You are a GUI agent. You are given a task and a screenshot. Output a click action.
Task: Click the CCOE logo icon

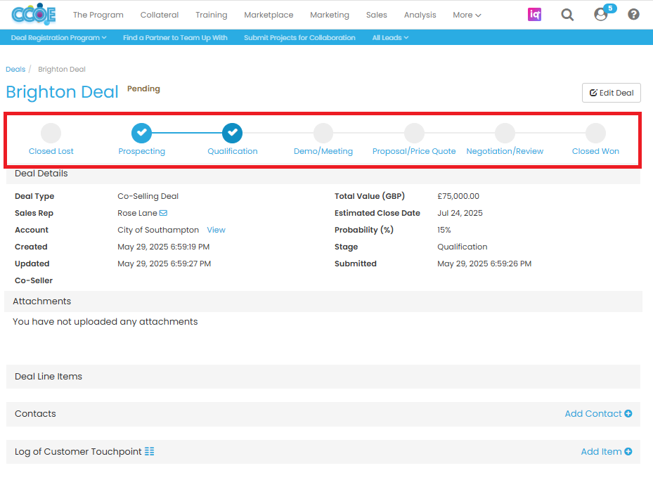coord(33,14)
